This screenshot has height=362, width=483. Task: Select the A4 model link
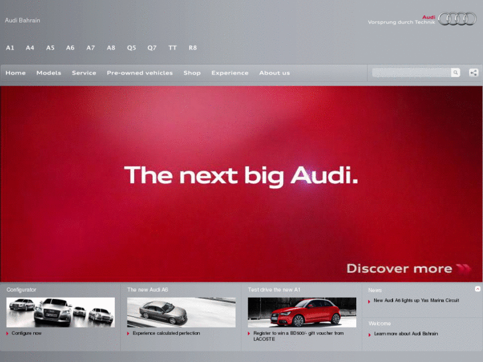(30, 48)
